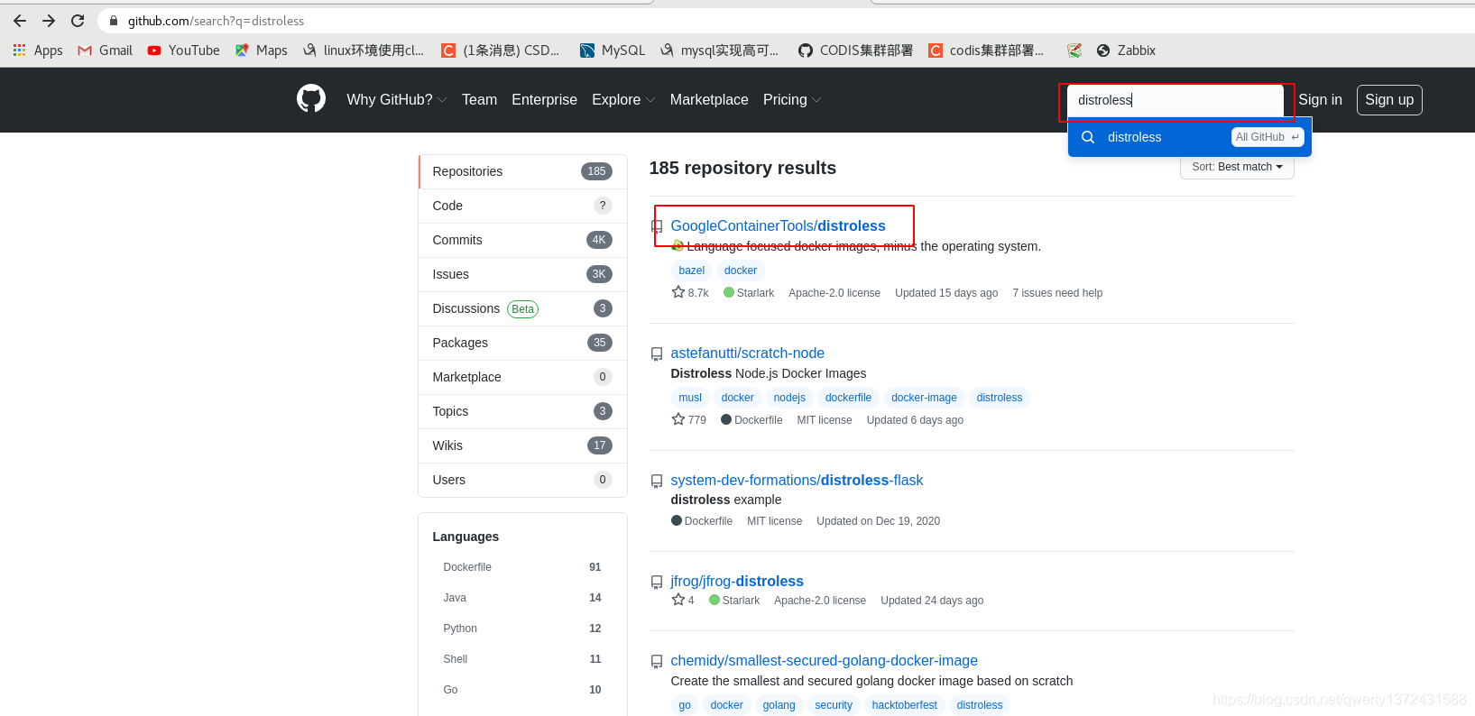Reload the page with the refresh icon
1475x716 pixels.
tap(78, 20)
